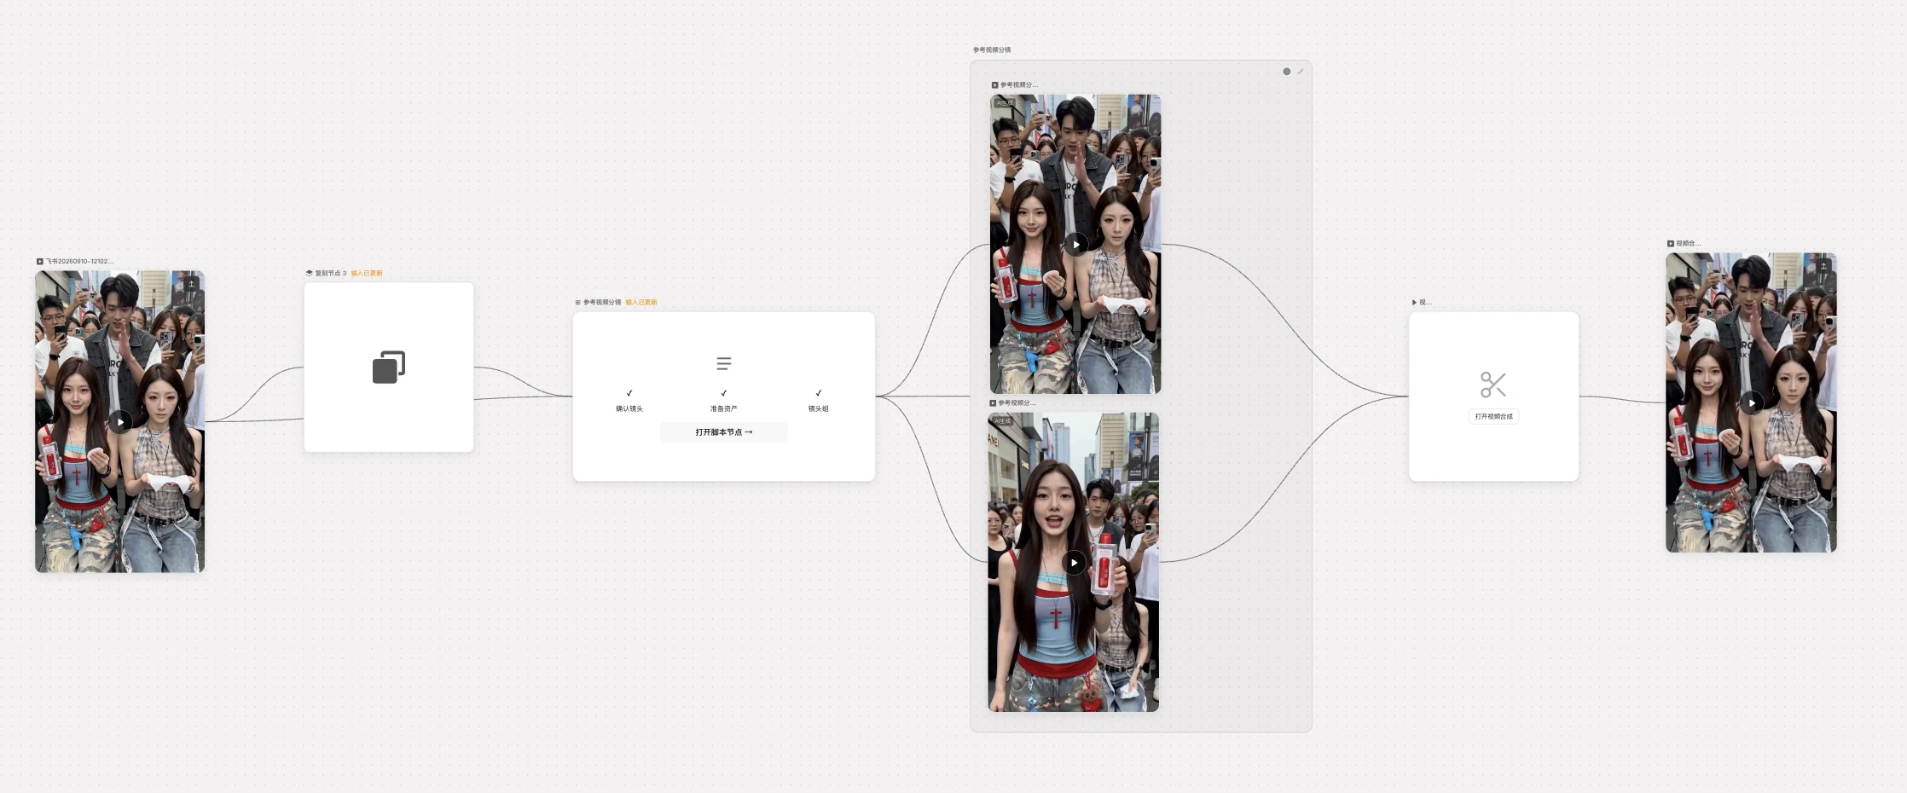Click the duplicate icon in 复刻节点 3 node
This screenshot has height=793, width=1907.
[x=389, y=368]
